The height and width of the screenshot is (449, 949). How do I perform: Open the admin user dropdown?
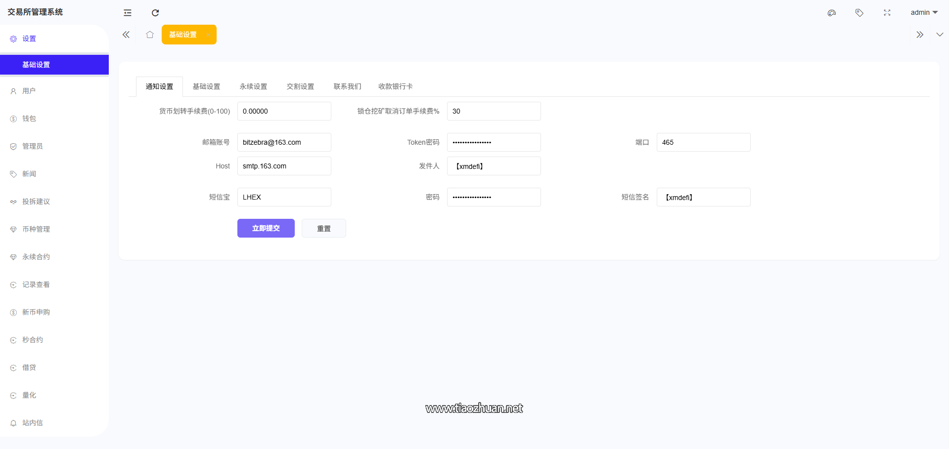coord(924,12)
